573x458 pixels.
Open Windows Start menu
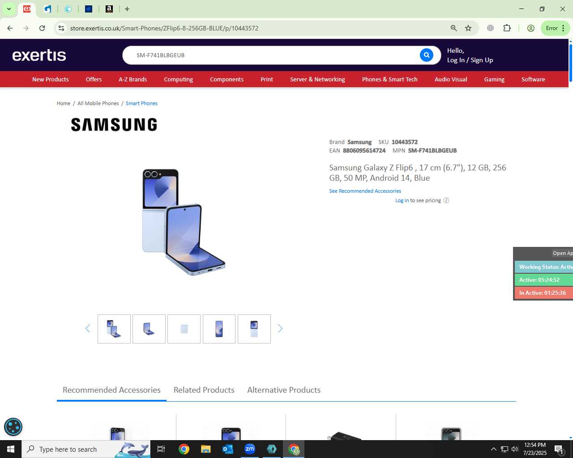click(11, 449)
